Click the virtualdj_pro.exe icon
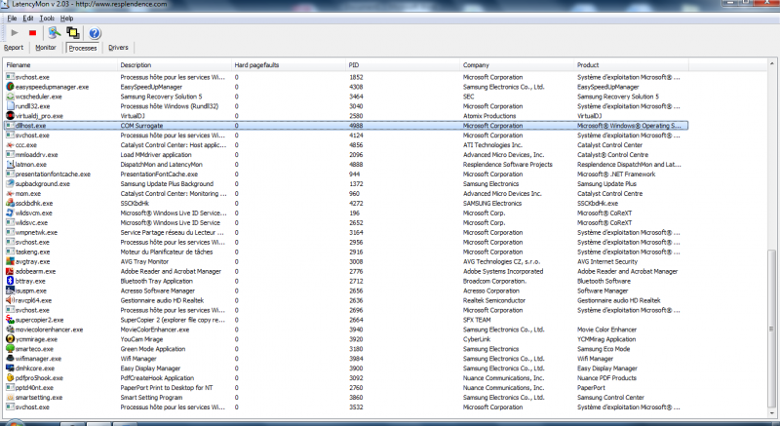The width and height of the screenshot is (780, 426). click(x=10, y=116)
